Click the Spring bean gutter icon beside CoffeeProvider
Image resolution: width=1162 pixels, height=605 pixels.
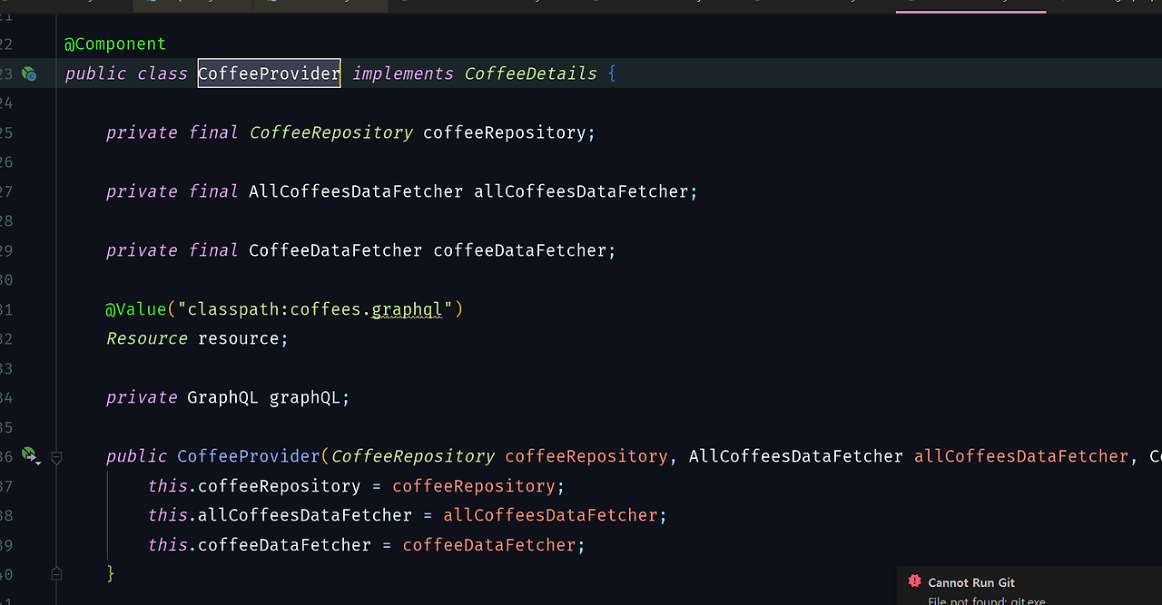click(28, 73)
